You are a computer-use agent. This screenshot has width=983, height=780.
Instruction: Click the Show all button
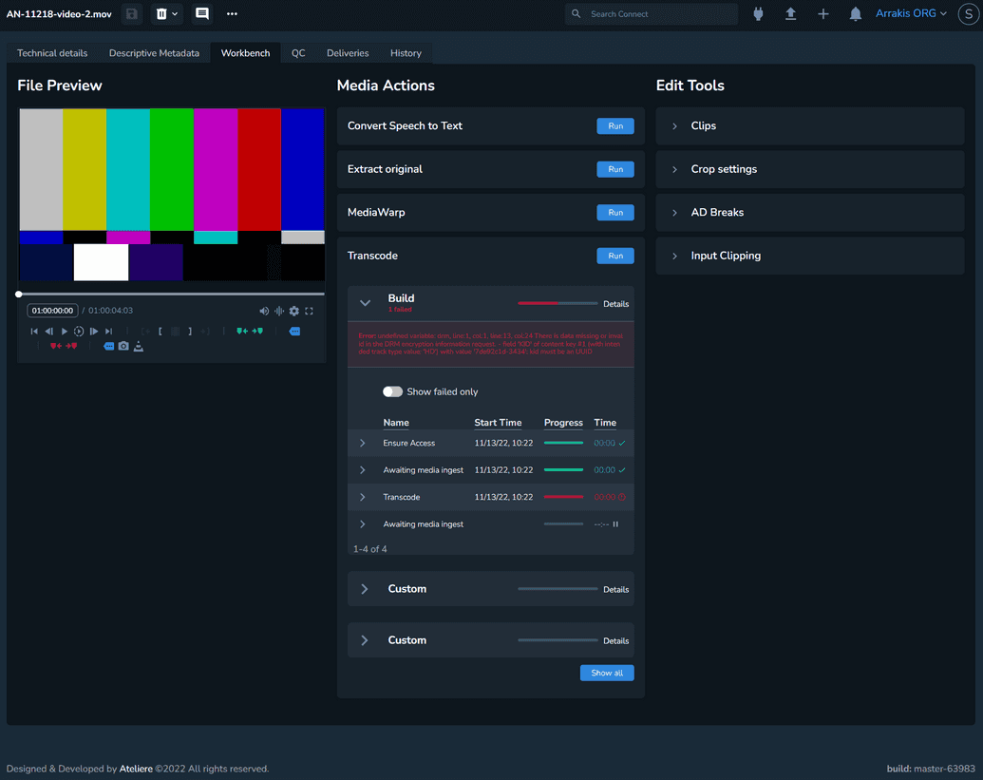pos(607,673)
